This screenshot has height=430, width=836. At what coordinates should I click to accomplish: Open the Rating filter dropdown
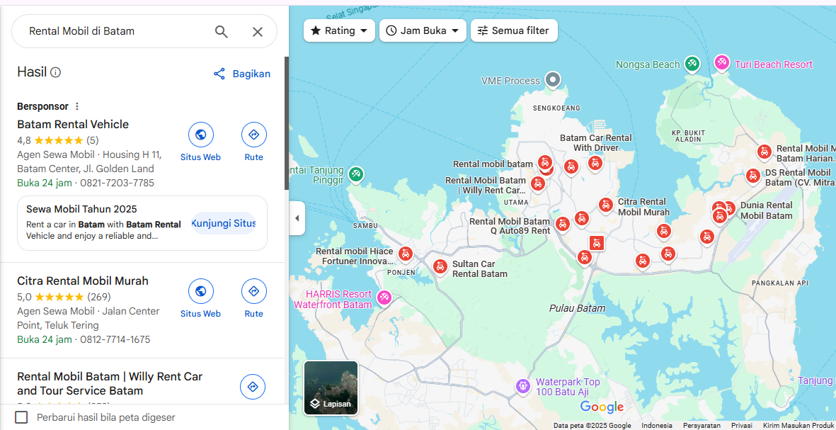(x=339, y=30)
